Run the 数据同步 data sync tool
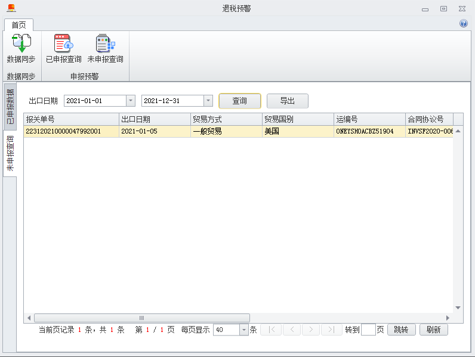Image resolution: width=475 pixels, height=357 pixels. pyautogui.click(x=21, y=48)
